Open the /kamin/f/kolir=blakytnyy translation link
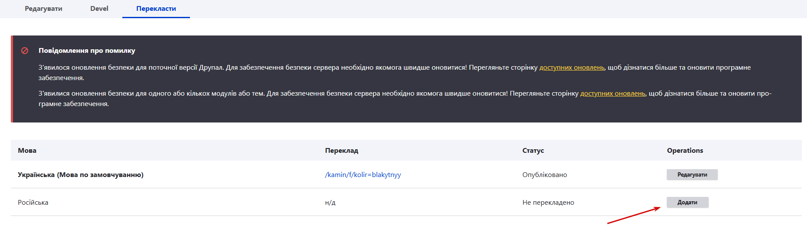Viewport: 807px width, 248px height. pyautogui.click(x=363, y=174)
